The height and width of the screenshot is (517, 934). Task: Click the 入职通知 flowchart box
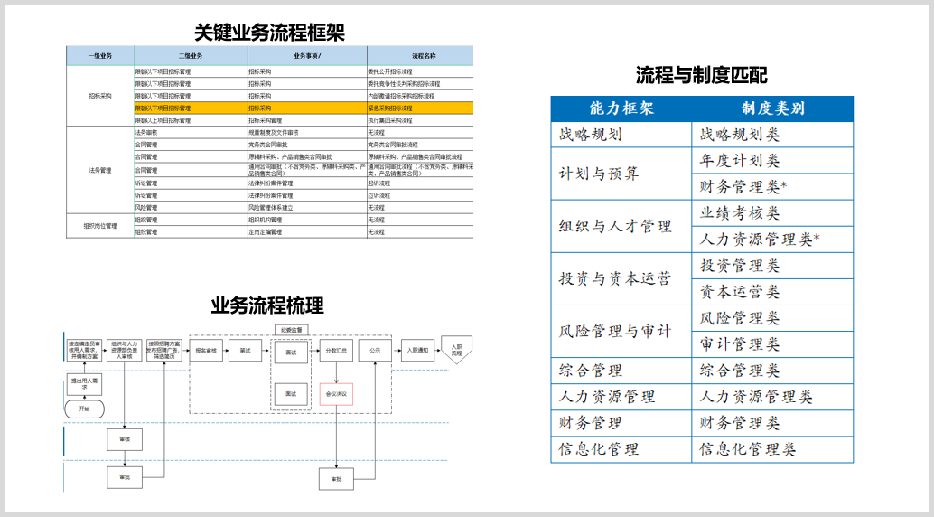[x=417, y=350]
